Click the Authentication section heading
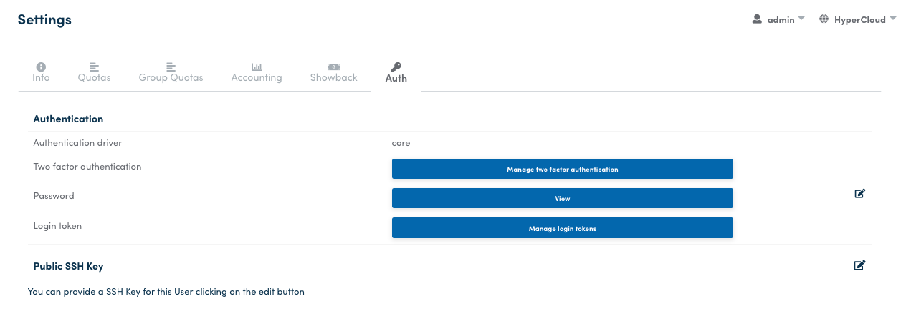 pos(68,119)
